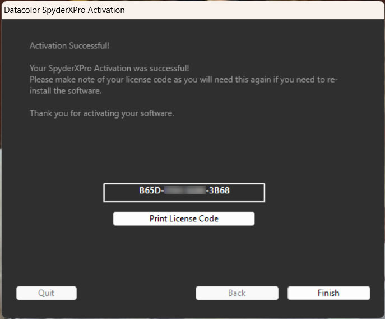Select the license code field starting B65D
This screenshot has height=319, width=385.
pos(184,193)
